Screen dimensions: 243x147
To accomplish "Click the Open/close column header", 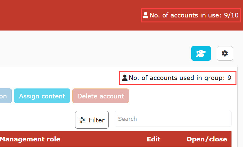I will 207,139.
